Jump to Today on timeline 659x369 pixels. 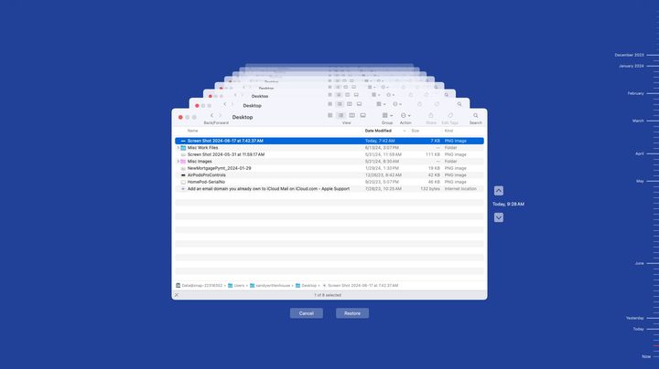click(639, 329)
